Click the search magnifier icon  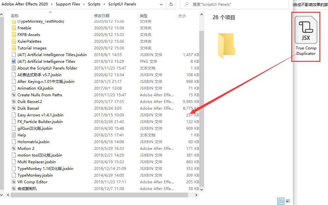pyautogui.click(x=187, y=4)
